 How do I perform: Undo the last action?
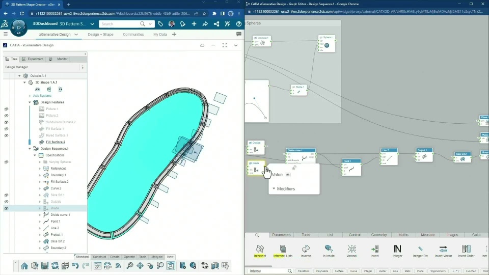(75, 266)
